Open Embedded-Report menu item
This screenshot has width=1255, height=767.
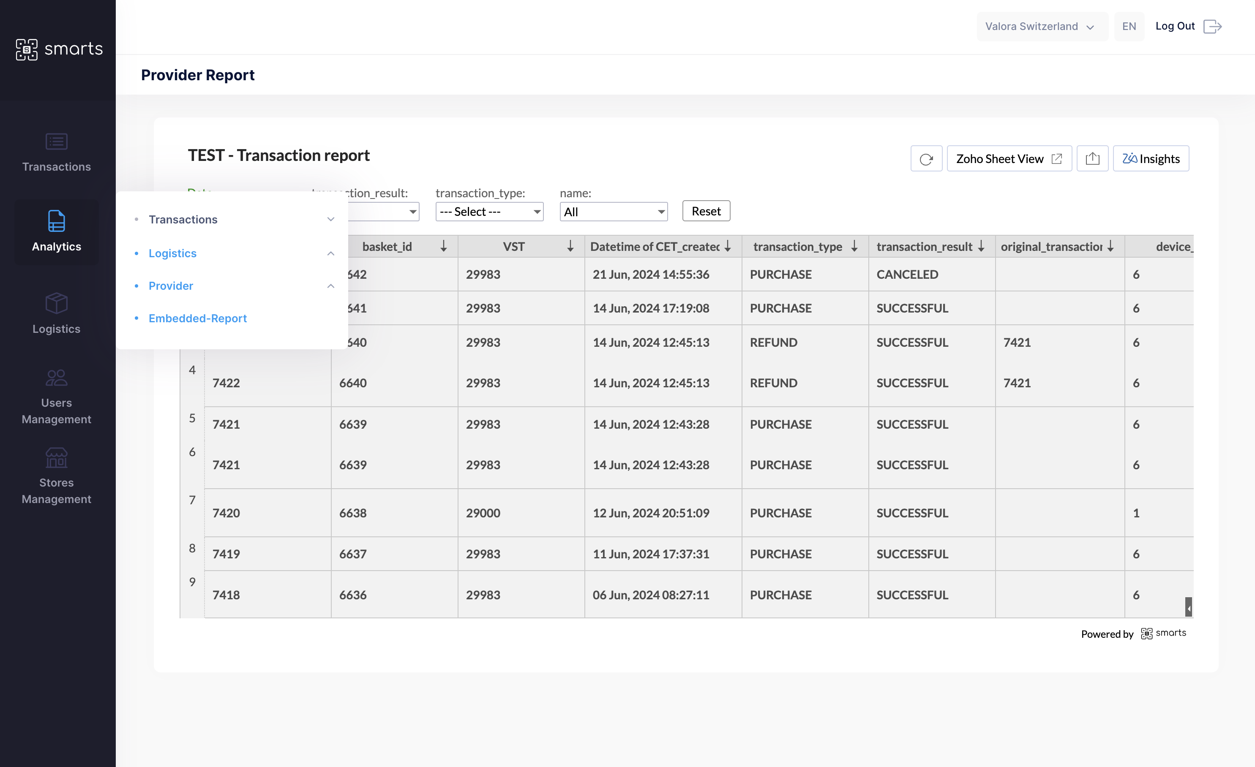pyautogui.click(x=198, y=318)
